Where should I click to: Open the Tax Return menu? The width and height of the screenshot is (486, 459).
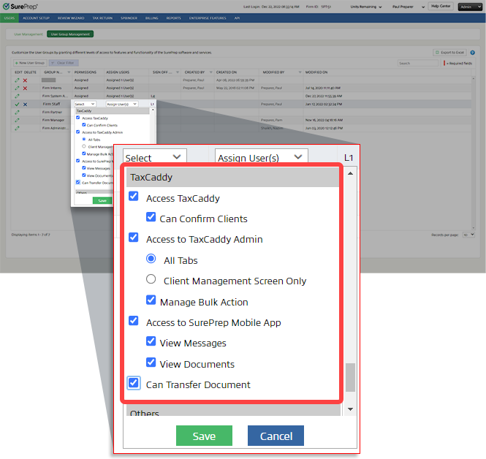pyautogui.click(x=102, y=18)
